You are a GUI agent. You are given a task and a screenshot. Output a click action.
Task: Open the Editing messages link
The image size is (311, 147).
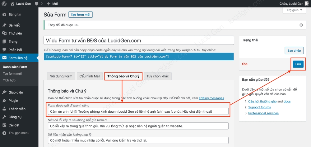[x=211, y=98]
